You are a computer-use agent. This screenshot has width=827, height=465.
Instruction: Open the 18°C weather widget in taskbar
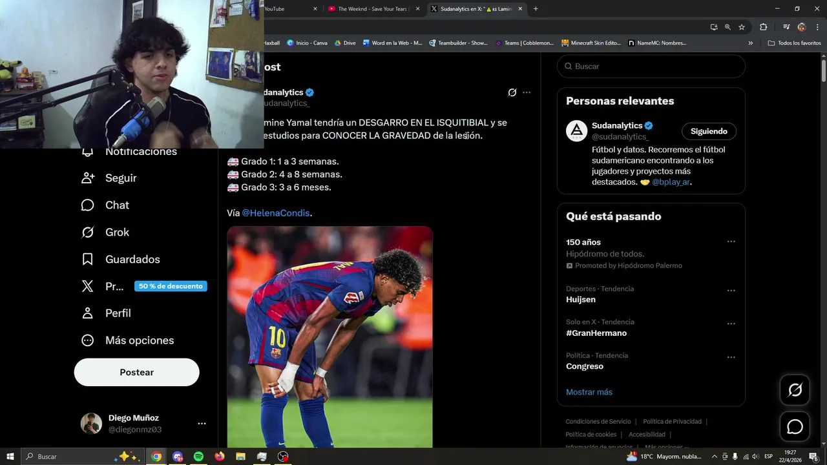(x=664, y=457)
